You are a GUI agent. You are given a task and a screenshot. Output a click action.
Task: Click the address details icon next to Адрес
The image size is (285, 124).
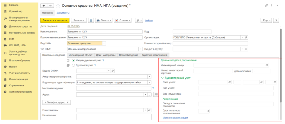156,94
